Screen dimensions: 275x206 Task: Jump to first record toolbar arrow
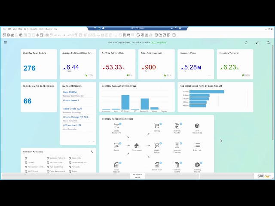55,35
